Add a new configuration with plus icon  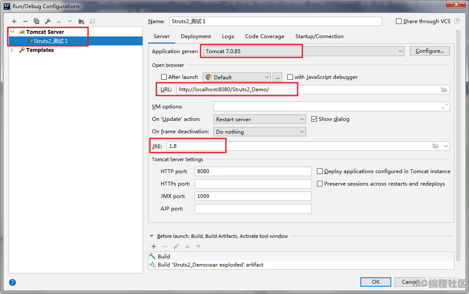pos(14,21)
